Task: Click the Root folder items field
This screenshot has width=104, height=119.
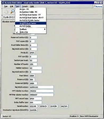Action: tap(33, 45)
